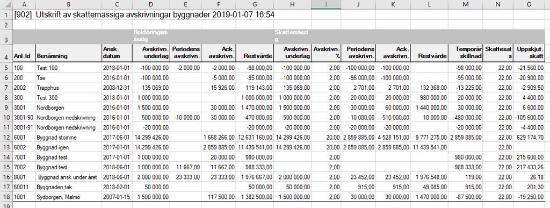Click the Anl.Id header cell
The image size is (550, 208).
pos(24,53)
